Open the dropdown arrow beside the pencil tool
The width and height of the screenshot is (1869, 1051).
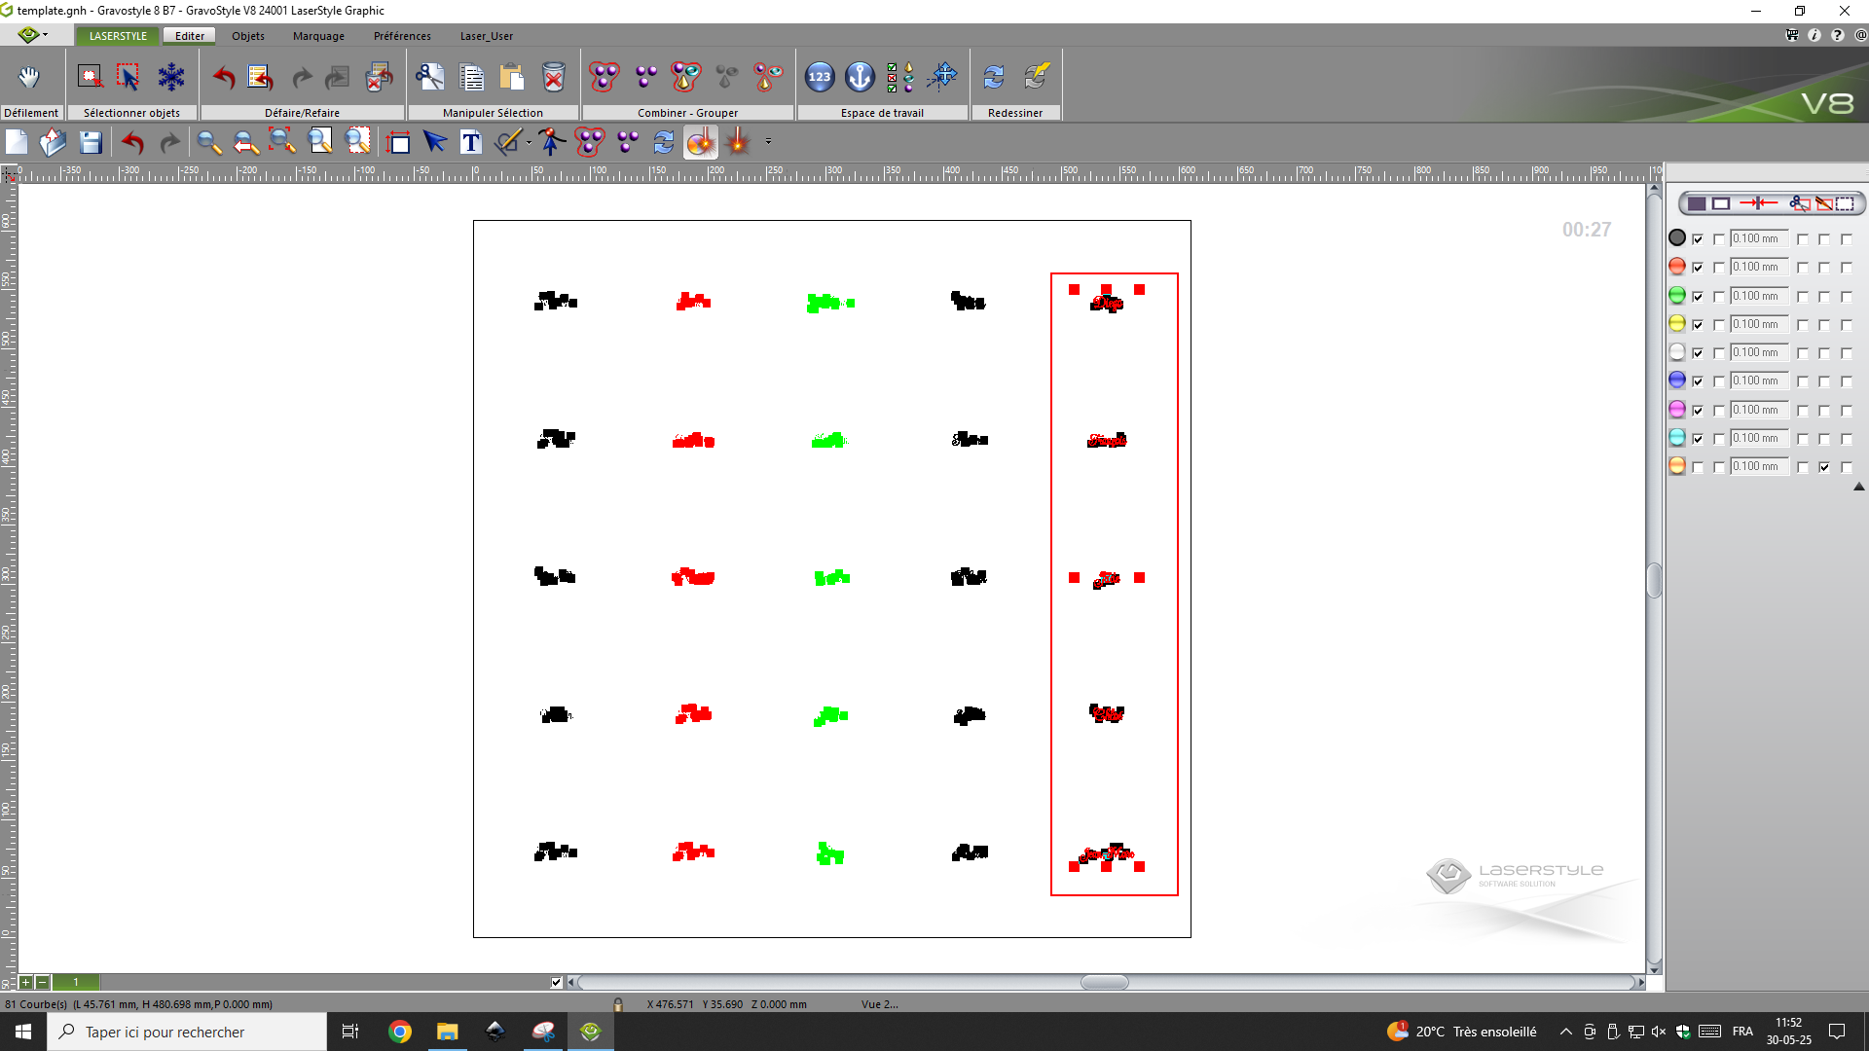(x=529, y=143)
